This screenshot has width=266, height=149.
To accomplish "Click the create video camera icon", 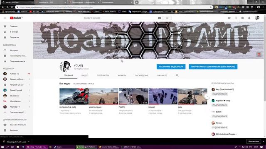I will pyautogui.click(x=229, y=18).
